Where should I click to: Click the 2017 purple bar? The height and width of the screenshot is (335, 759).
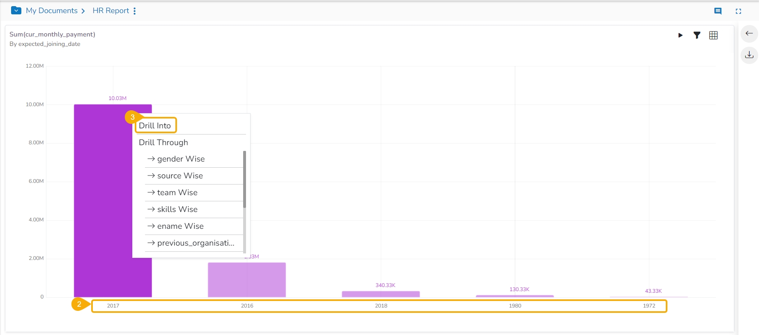coord(103,201)
